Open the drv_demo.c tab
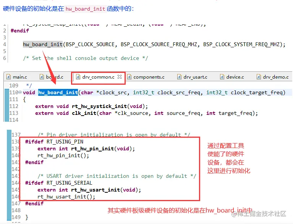Screen dimensions: 293x224 273,77
